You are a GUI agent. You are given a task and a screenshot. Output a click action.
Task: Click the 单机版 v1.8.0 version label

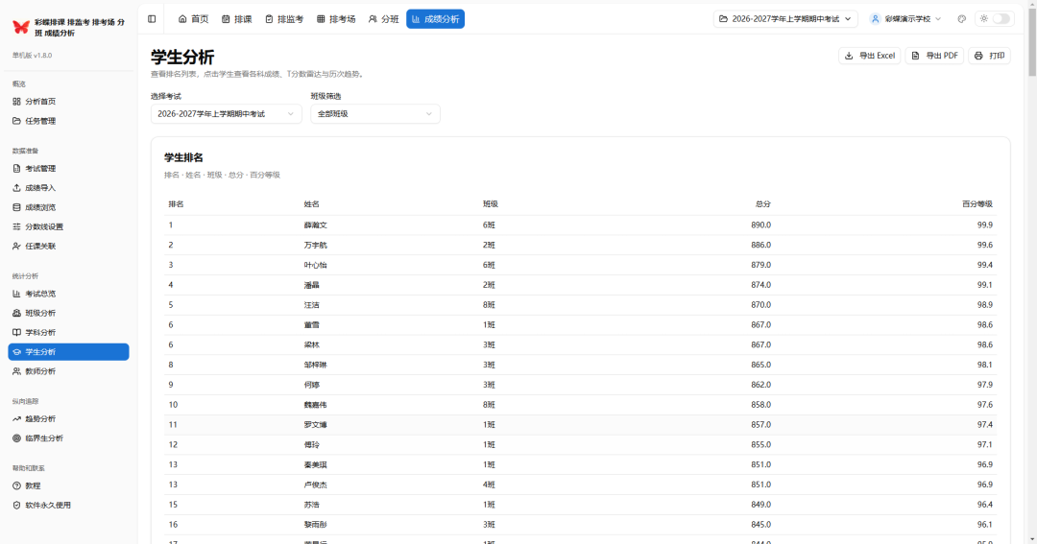point(32,56)
